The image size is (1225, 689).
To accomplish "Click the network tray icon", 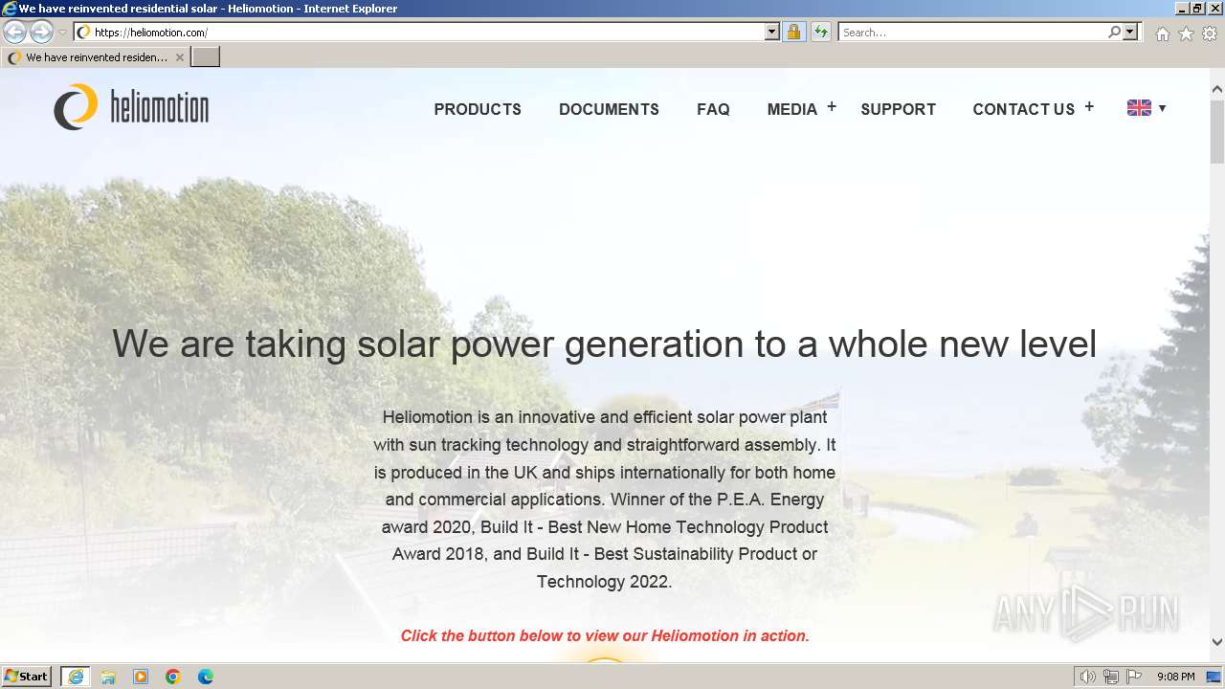I will [1111, 677].
